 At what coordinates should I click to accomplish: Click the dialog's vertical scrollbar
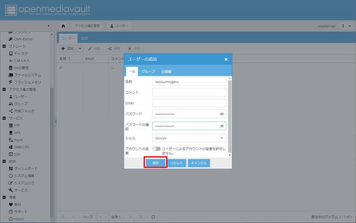[229, 117]
